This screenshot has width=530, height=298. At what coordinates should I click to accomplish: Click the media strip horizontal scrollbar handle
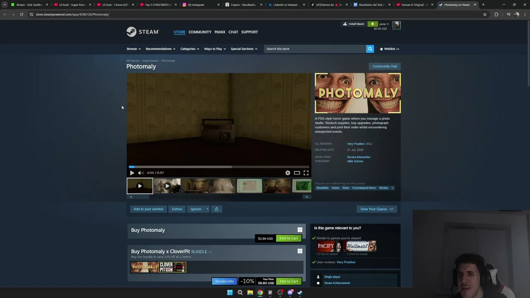pos(142,197)
